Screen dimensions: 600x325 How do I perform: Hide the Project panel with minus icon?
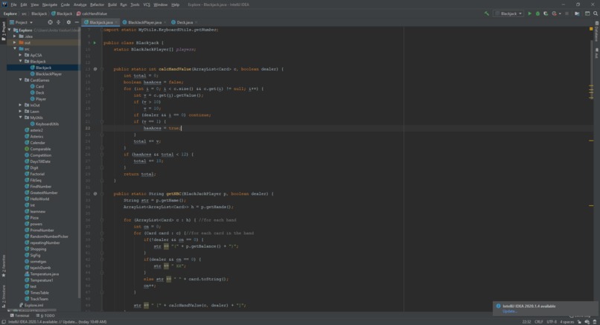pos(77,22)
